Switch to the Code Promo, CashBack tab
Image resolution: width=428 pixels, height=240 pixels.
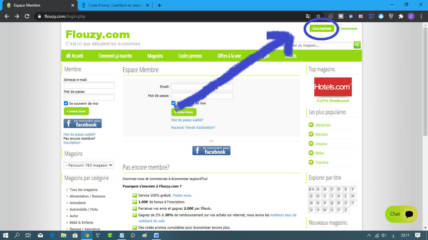coord(115,5)
